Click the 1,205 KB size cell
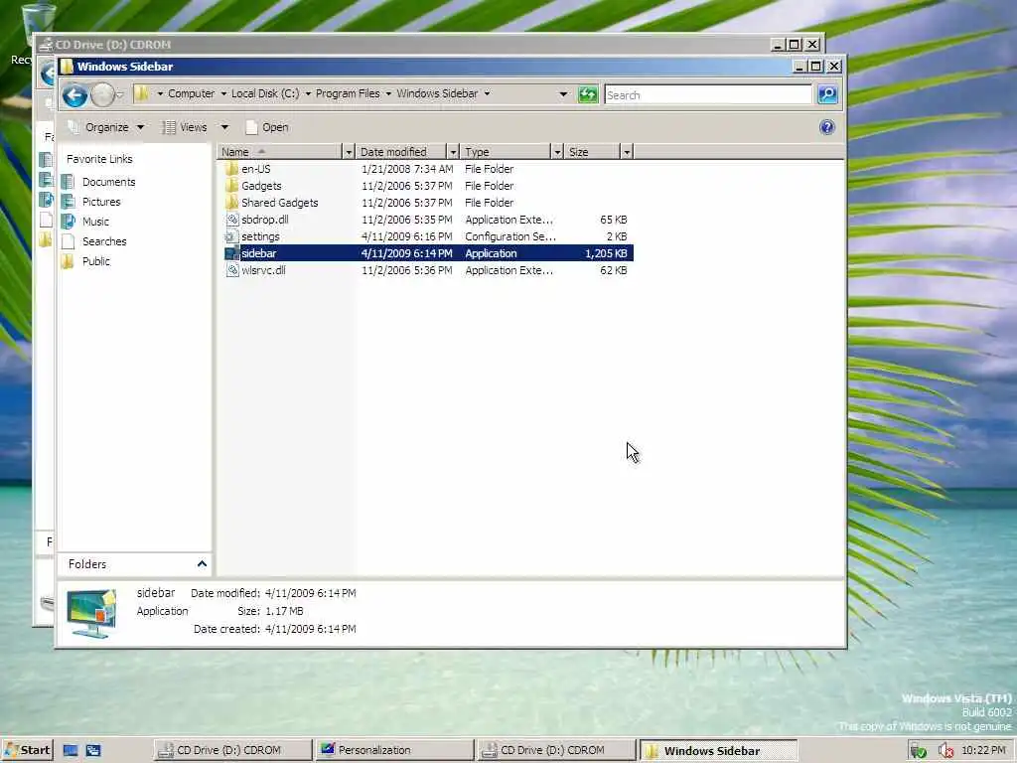 pyautogui.click(x=606, y=253)
